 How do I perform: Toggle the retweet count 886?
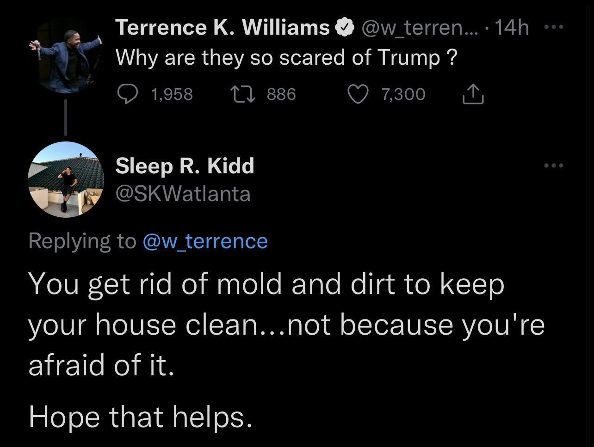281,94
